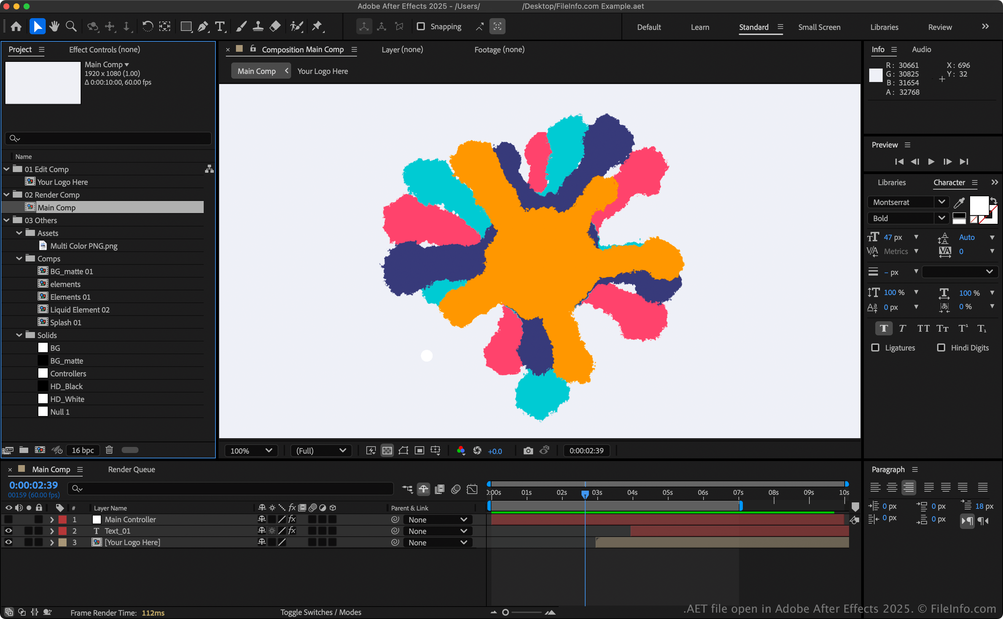Click the eyedropper in the Character panel
The height and width of the screenshot is (619, 1003).
tap(959, 202)
